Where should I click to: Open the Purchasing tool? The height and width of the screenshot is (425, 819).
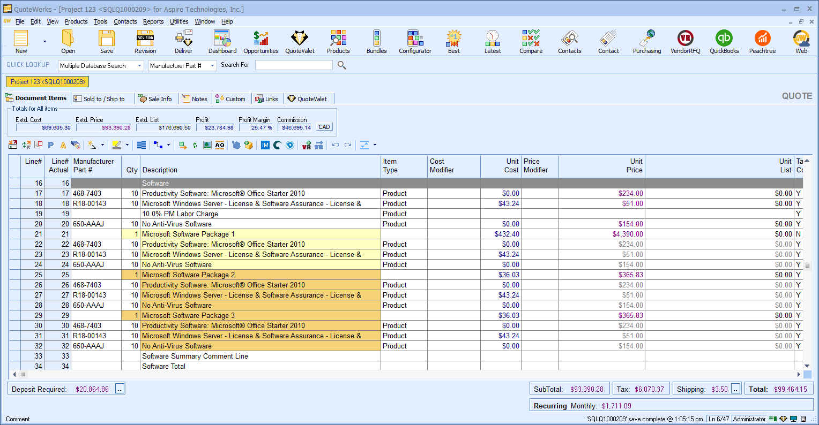647,42
